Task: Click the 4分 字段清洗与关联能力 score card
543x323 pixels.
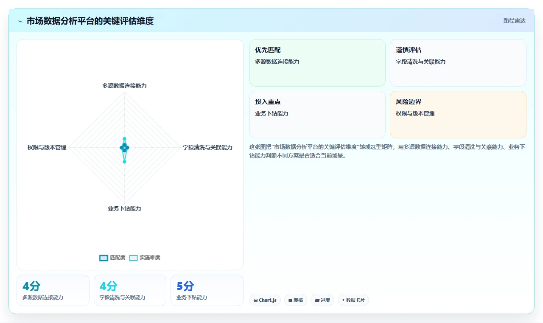Action: 130,290
